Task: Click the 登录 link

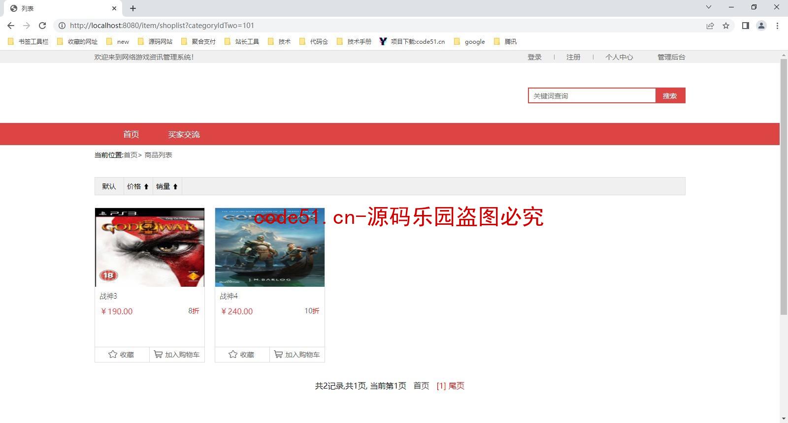Action: click(534, 57)
